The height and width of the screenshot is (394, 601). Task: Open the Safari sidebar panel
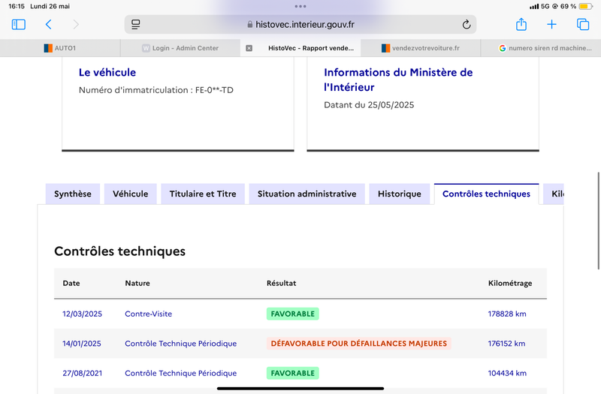click(18, 25)
